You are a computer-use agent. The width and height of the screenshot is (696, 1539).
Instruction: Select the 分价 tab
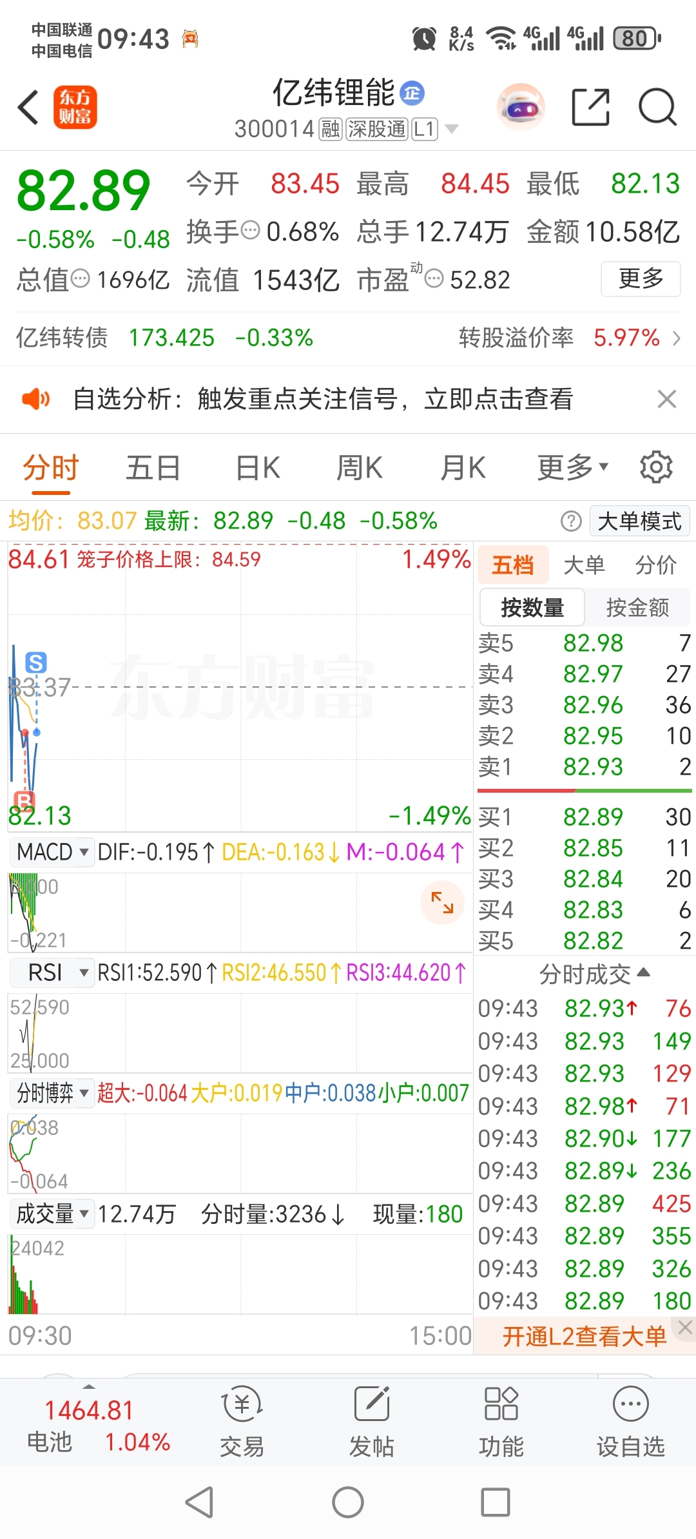point(655,565)
